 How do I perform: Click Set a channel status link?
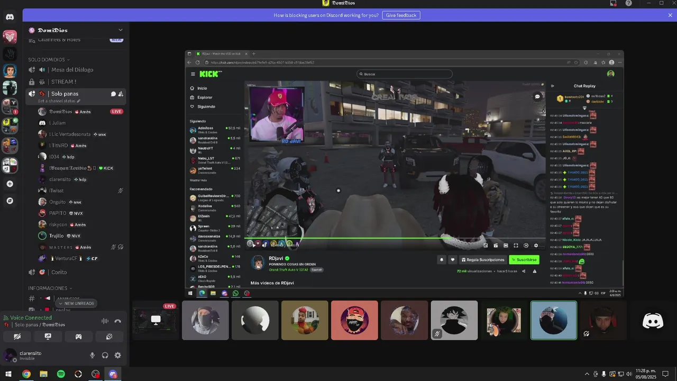click(x=59, y=101)
